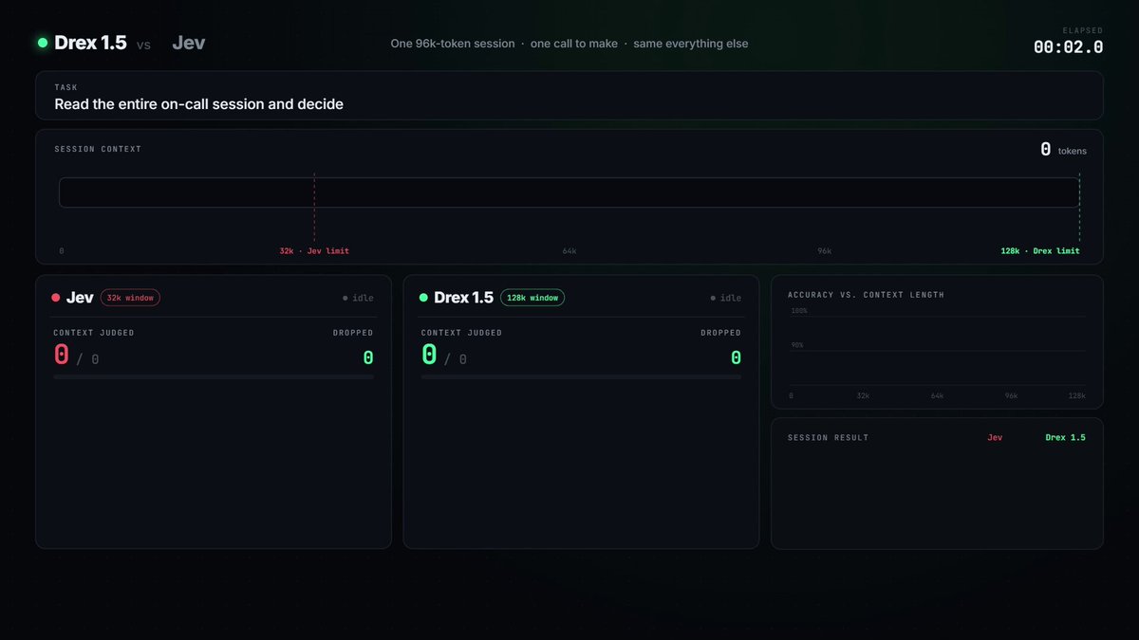Click the green context judged count in the Drex 1.5 card
This screenshot has height=640, width=1139.
click(430, 355)
